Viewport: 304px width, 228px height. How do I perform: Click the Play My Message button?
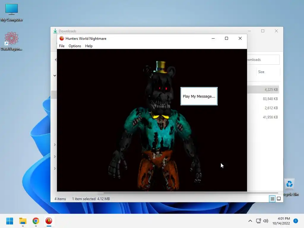pos(199,96)
